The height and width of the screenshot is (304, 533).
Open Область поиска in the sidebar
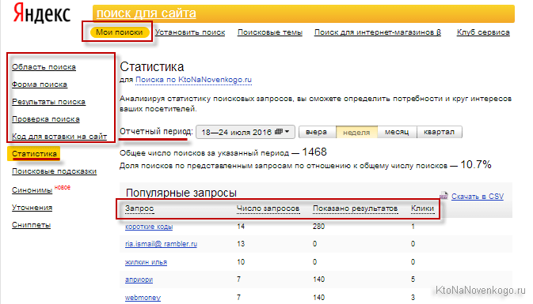pos(44,67)
